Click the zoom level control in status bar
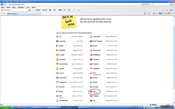This screenshot has height=109, width=175. pyautogui.click(x=169, y=105)
